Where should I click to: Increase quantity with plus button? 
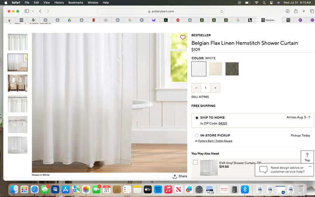pyautogui.click(x=215, y=88)
